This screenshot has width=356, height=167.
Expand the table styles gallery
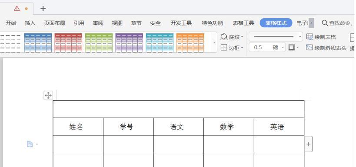(x=214, y=42)
